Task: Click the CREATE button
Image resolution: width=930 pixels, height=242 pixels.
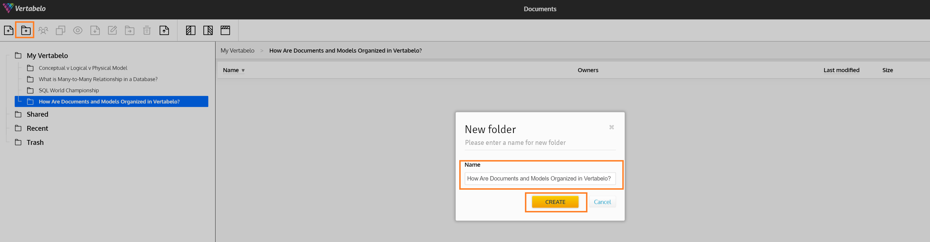Action: click(555, 202)
